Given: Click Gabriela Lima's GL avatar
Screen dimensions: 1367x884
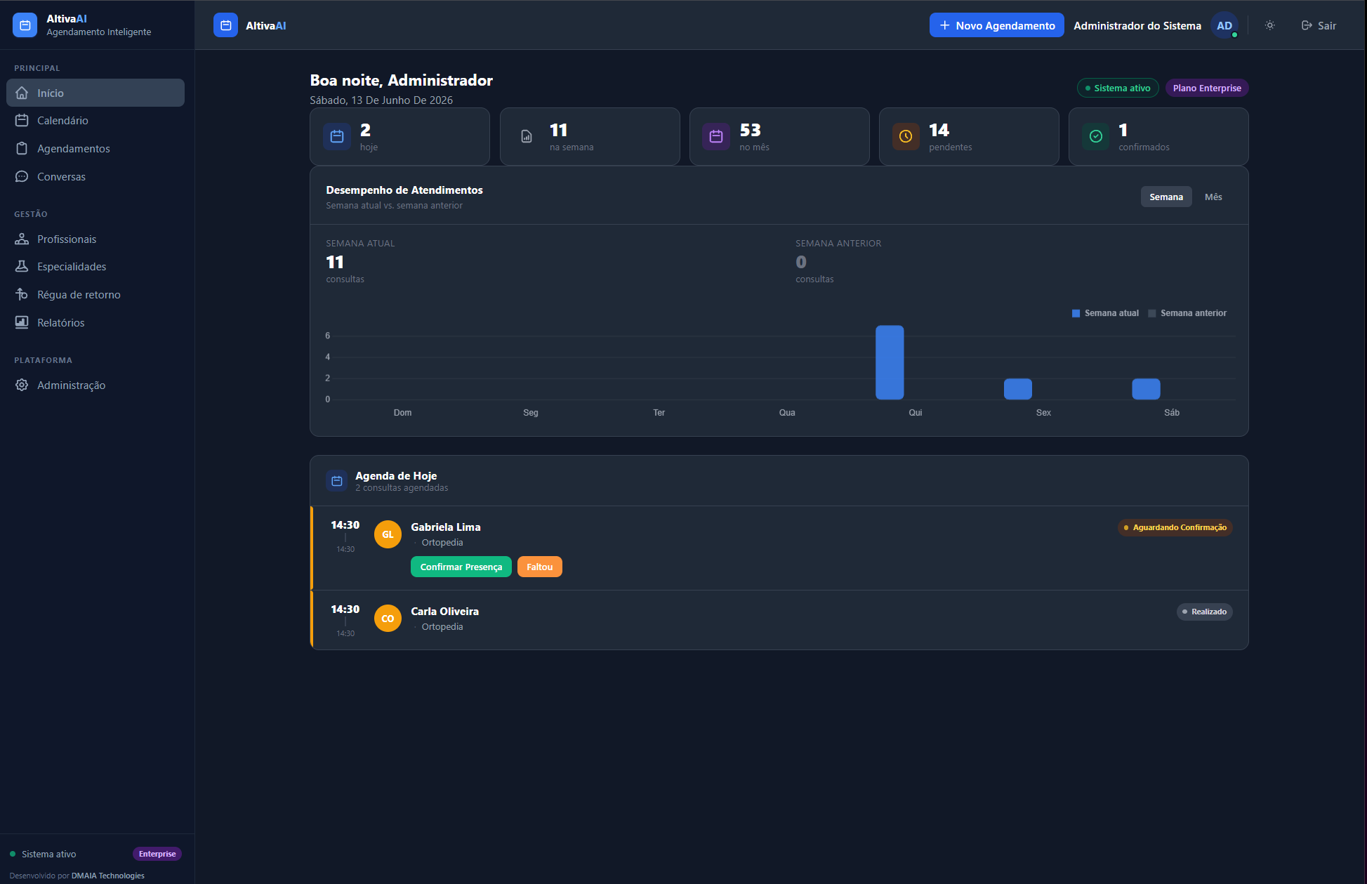Looking at the screenshot, I should (x=388, y=534).
